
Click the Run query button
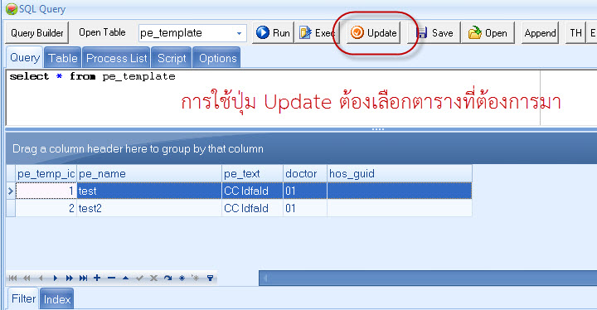(x=273, y=33)
